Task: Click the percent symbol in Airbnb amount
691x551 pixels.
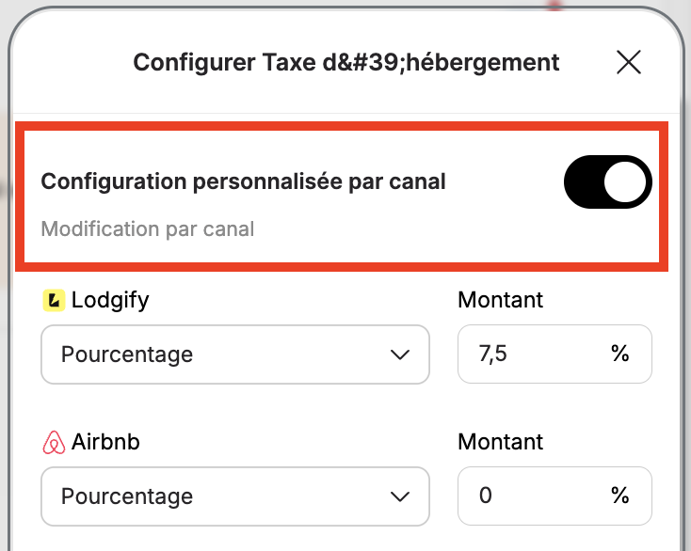Action: 620,496
